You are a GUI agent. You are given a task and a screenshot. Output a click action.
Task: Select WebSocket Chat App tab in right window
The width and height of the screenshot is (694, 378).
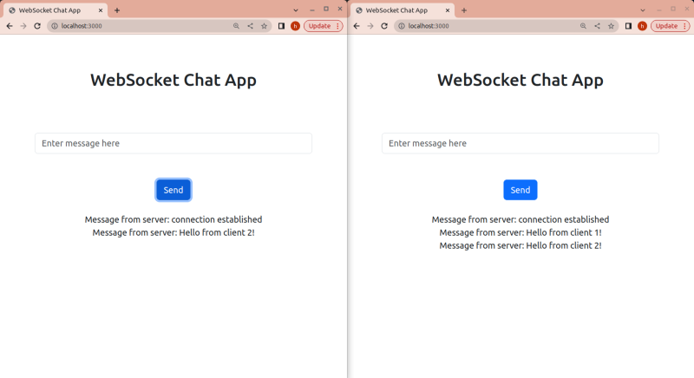(x=403, y=10)
